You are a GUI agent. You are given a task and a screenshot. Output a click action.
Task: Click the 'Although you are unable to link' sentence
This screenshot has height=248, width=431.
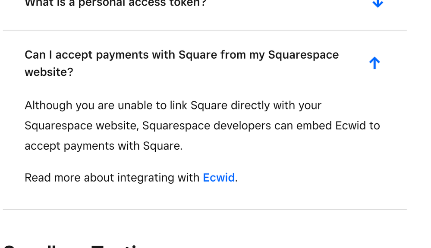click(173, 106)
